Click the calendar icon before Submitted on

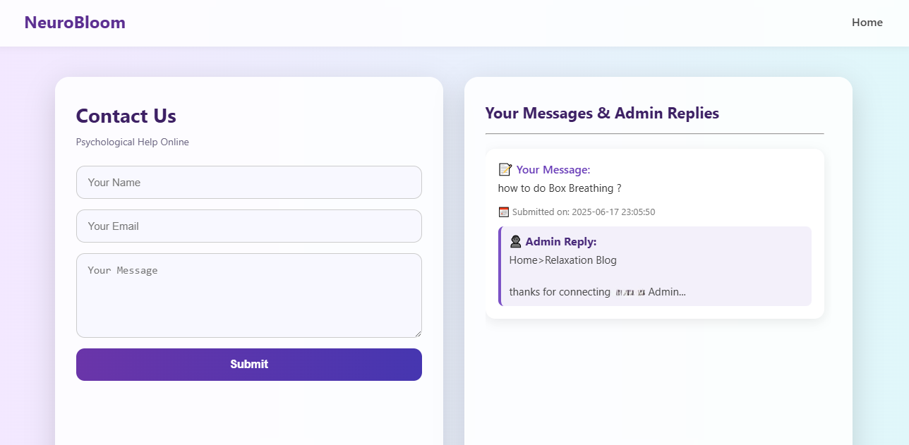(503, 212)
